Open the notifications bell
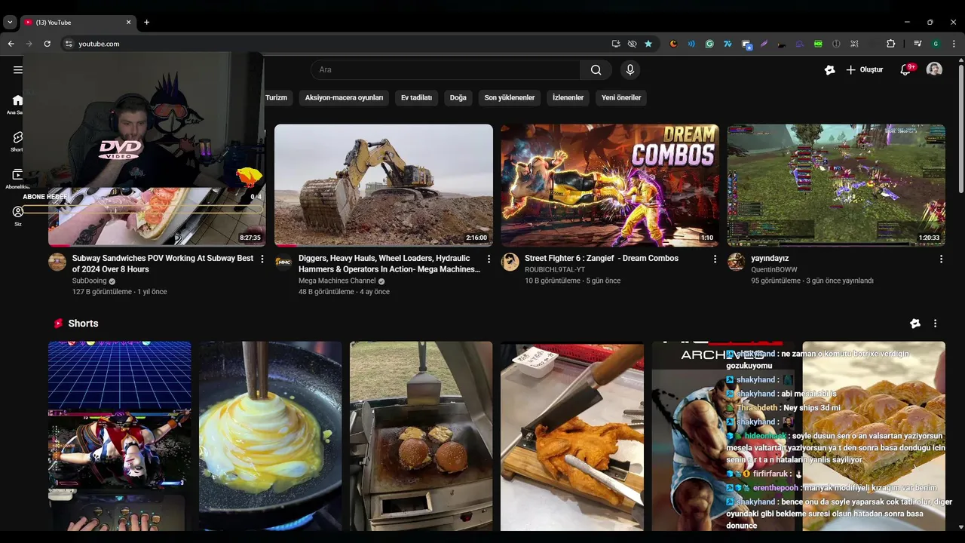The height and width of the screenshot is (543, 965). pyautogui.click(x=905, y=70)
